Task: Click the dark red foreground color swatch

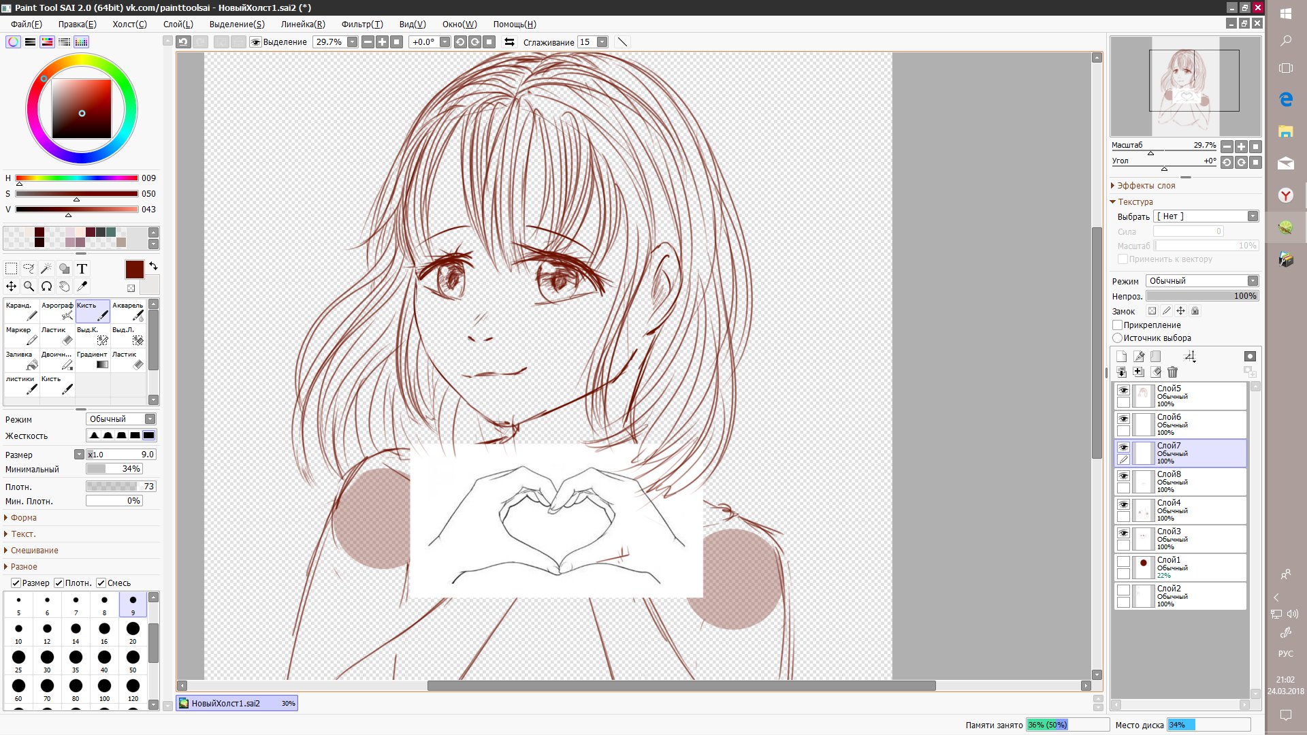Action: tap(134, 269)
